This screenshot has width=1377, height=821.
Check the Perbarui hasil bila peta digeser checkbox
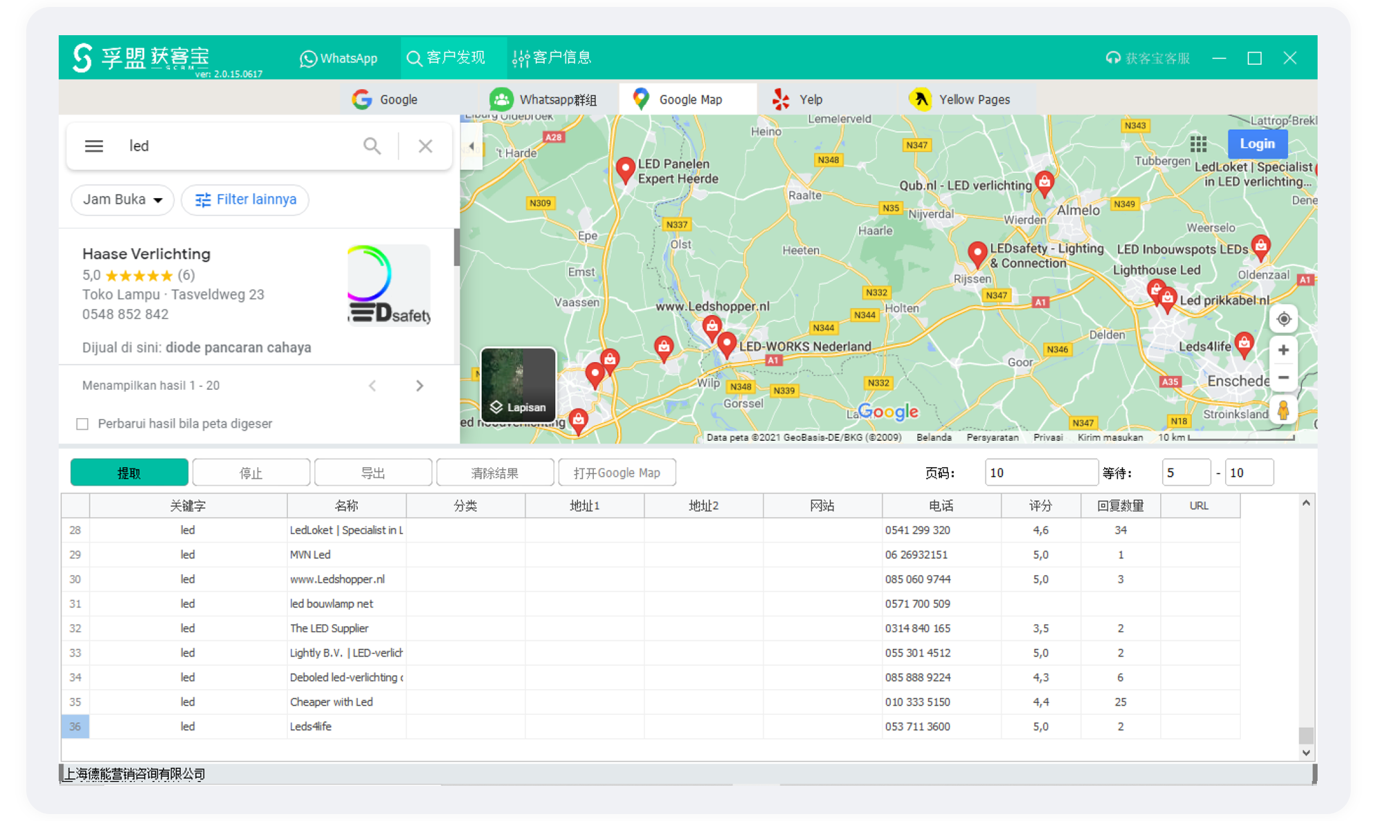pyautogui.click(x=82, y=423)
